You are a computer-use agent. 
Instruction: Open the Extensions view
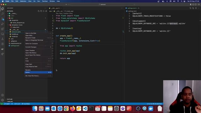[x=3, y=29]
